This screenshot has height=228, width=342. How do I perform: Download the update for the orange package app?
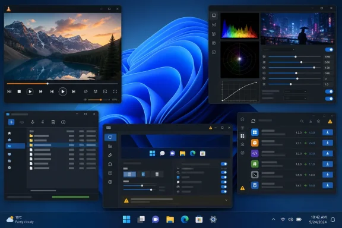327,143
